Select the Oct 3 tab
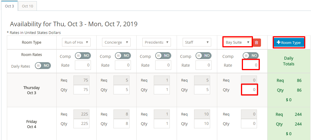 (9, 6)
